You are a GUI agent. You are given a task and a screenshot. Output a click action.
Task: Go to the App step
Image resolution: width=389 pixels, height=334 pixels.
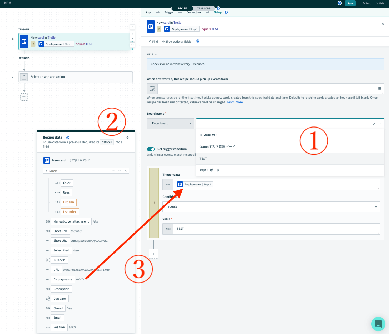(148, 13)
